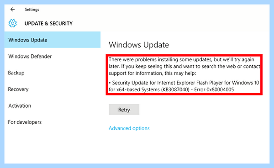Select Windows Update in the sidebar
Image resolution: width=274 pixels, height=168 pixels.
(x=53, y=40)
